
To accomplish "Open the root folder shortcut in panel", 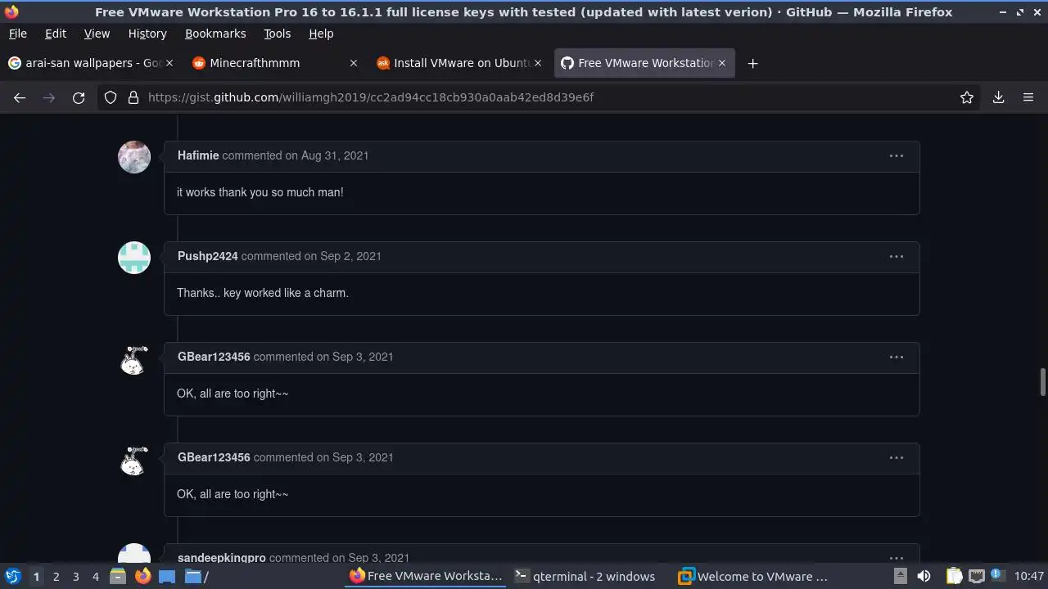I will (x=196, y=576).
